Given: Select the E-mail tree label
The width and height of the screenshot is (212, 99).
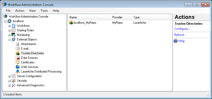Looking at the screenshot, I should [25, 49].
